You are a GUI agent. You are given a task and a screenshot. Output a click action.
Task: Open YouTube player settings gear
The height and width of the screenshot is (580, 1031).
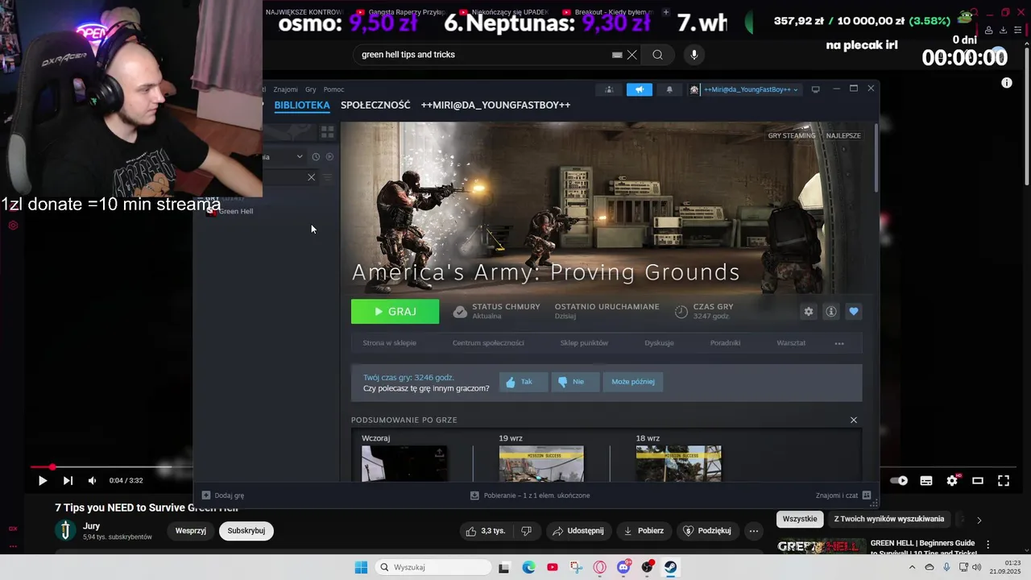[952, 481]
